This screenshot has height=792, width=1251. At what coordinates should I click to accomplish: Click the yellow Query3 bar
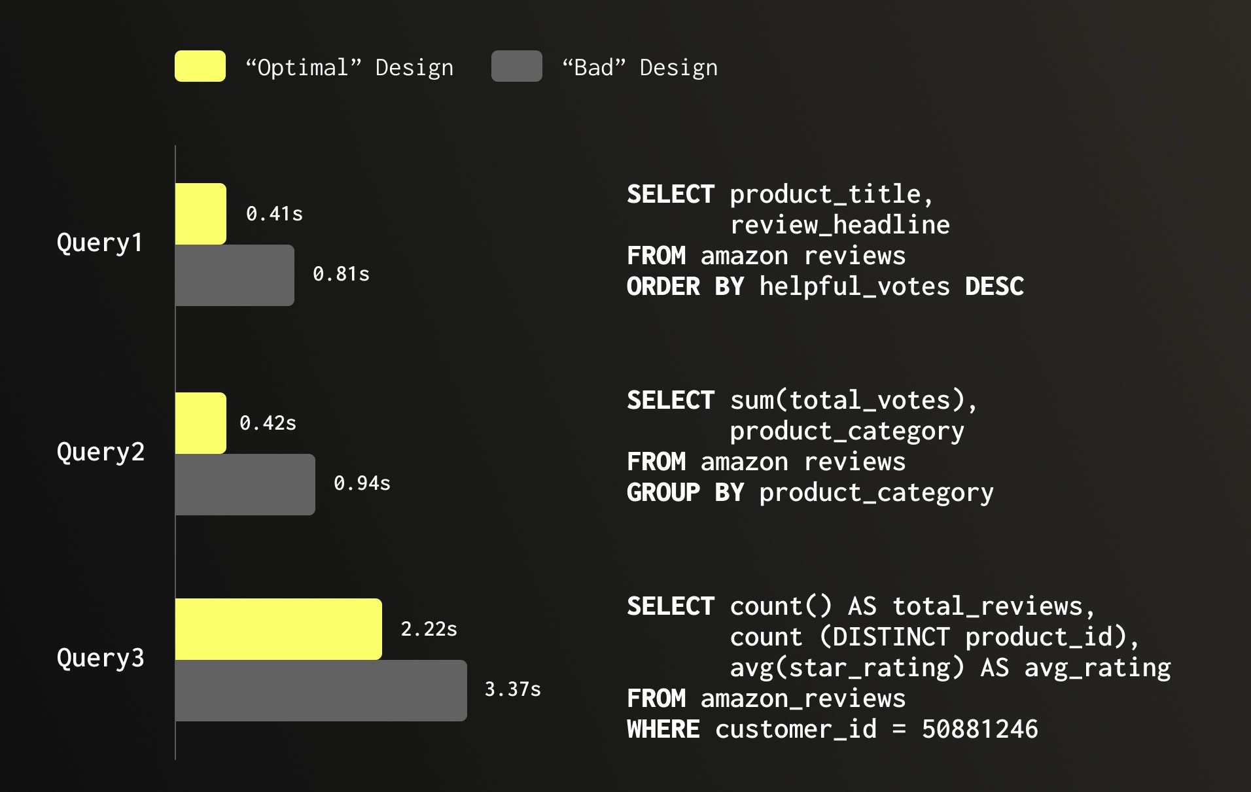tap(278, 628)
